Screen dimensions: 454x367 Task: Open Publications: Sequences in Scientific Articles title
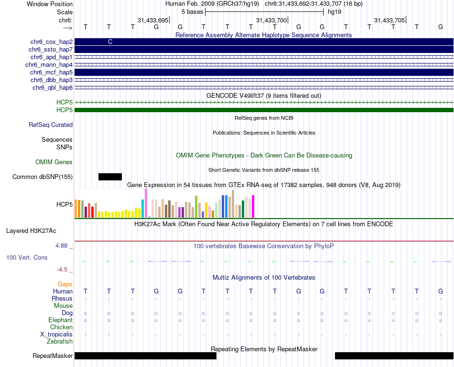[264, 133]
